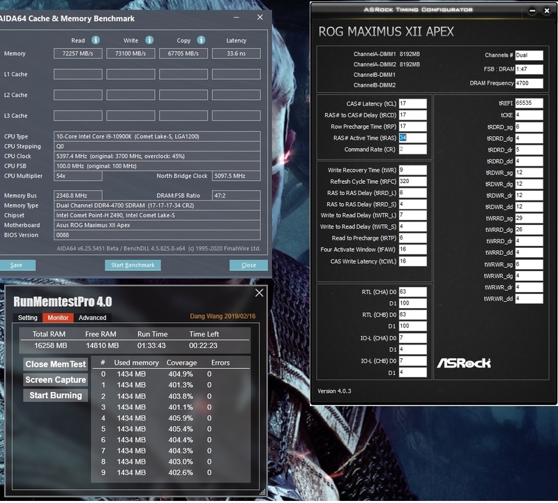Click the tCKE field
The image size is (558, 503).
(x=529, y=115)
